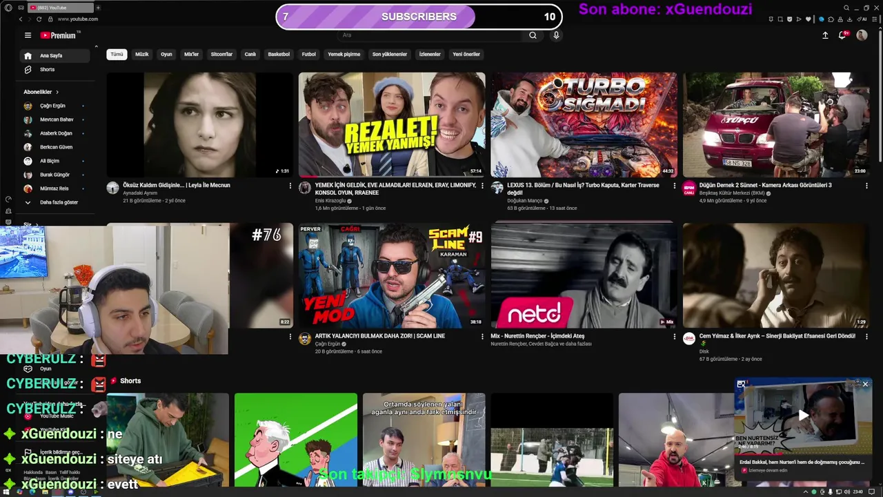Select the Basketbol filter chip
Image resolution: width=883 pixels, height=497 pixels.
[279, 54]
